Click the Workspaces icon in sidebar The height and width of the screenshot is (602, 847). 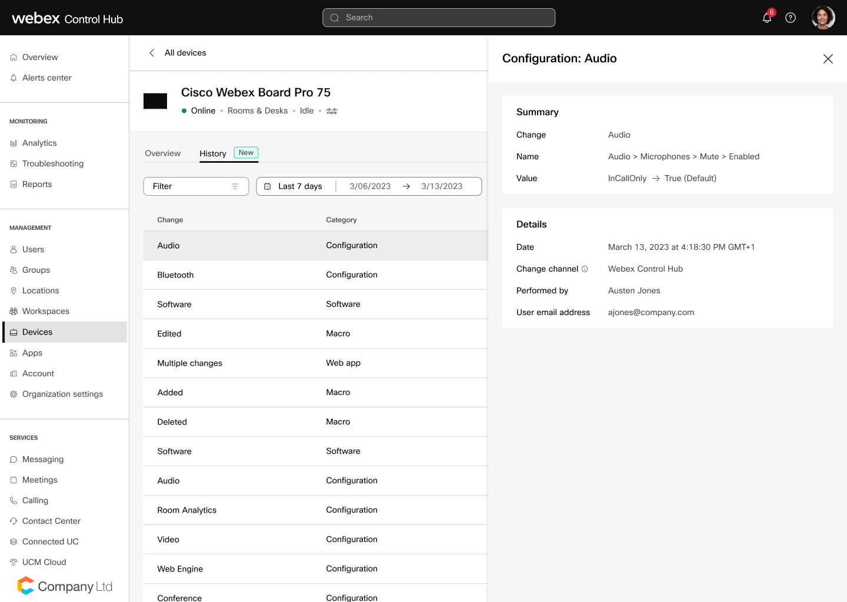[14, 312]
